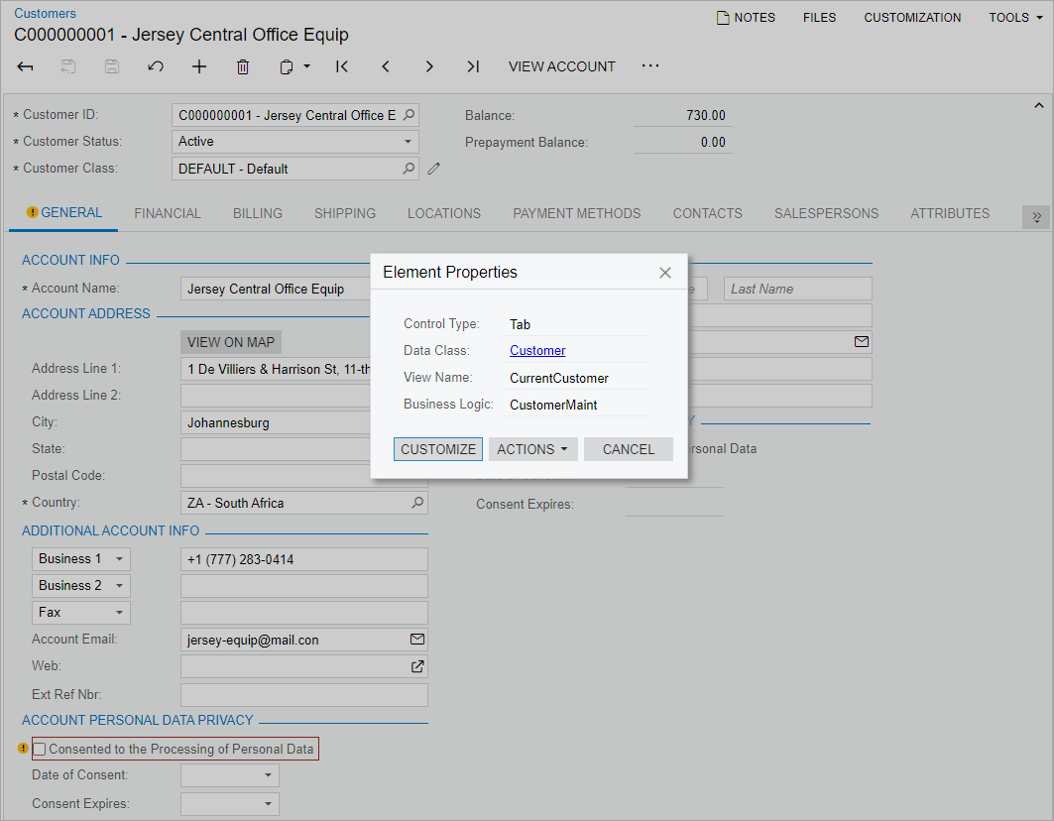Click the trash delete icon
Image resolution: width=1054 pixels, height=821 pixels.
pyautogui.click(x=243, y=66)
